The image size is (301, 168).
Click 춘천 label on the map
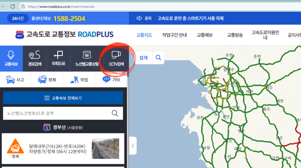(257, 56)
